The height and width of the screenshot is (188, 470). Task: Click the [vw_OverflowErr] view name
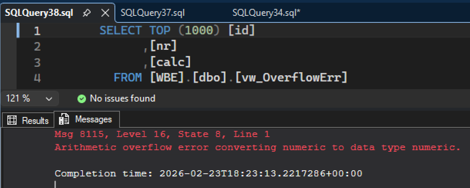291,78
